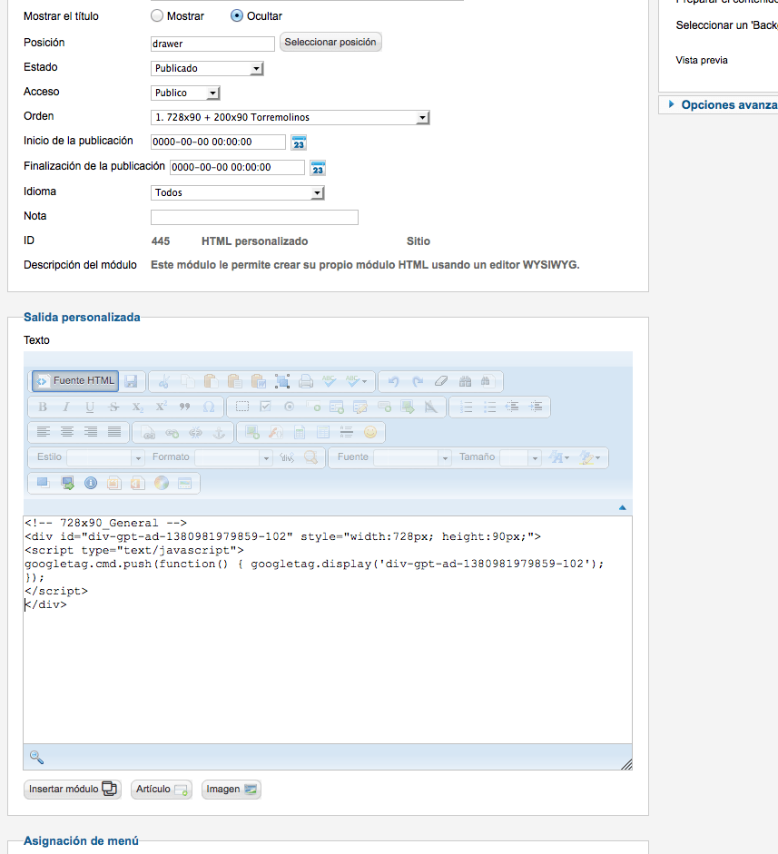The image size is (778, 854).
Task: Click the Vista previa link
Action: (702, 60)
